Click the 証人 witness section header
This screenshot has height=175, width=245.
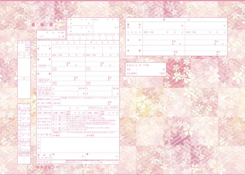tap(176, 20)
